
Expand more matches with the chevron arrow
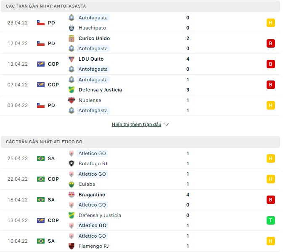pyautogui.click(x=166, y=125)
